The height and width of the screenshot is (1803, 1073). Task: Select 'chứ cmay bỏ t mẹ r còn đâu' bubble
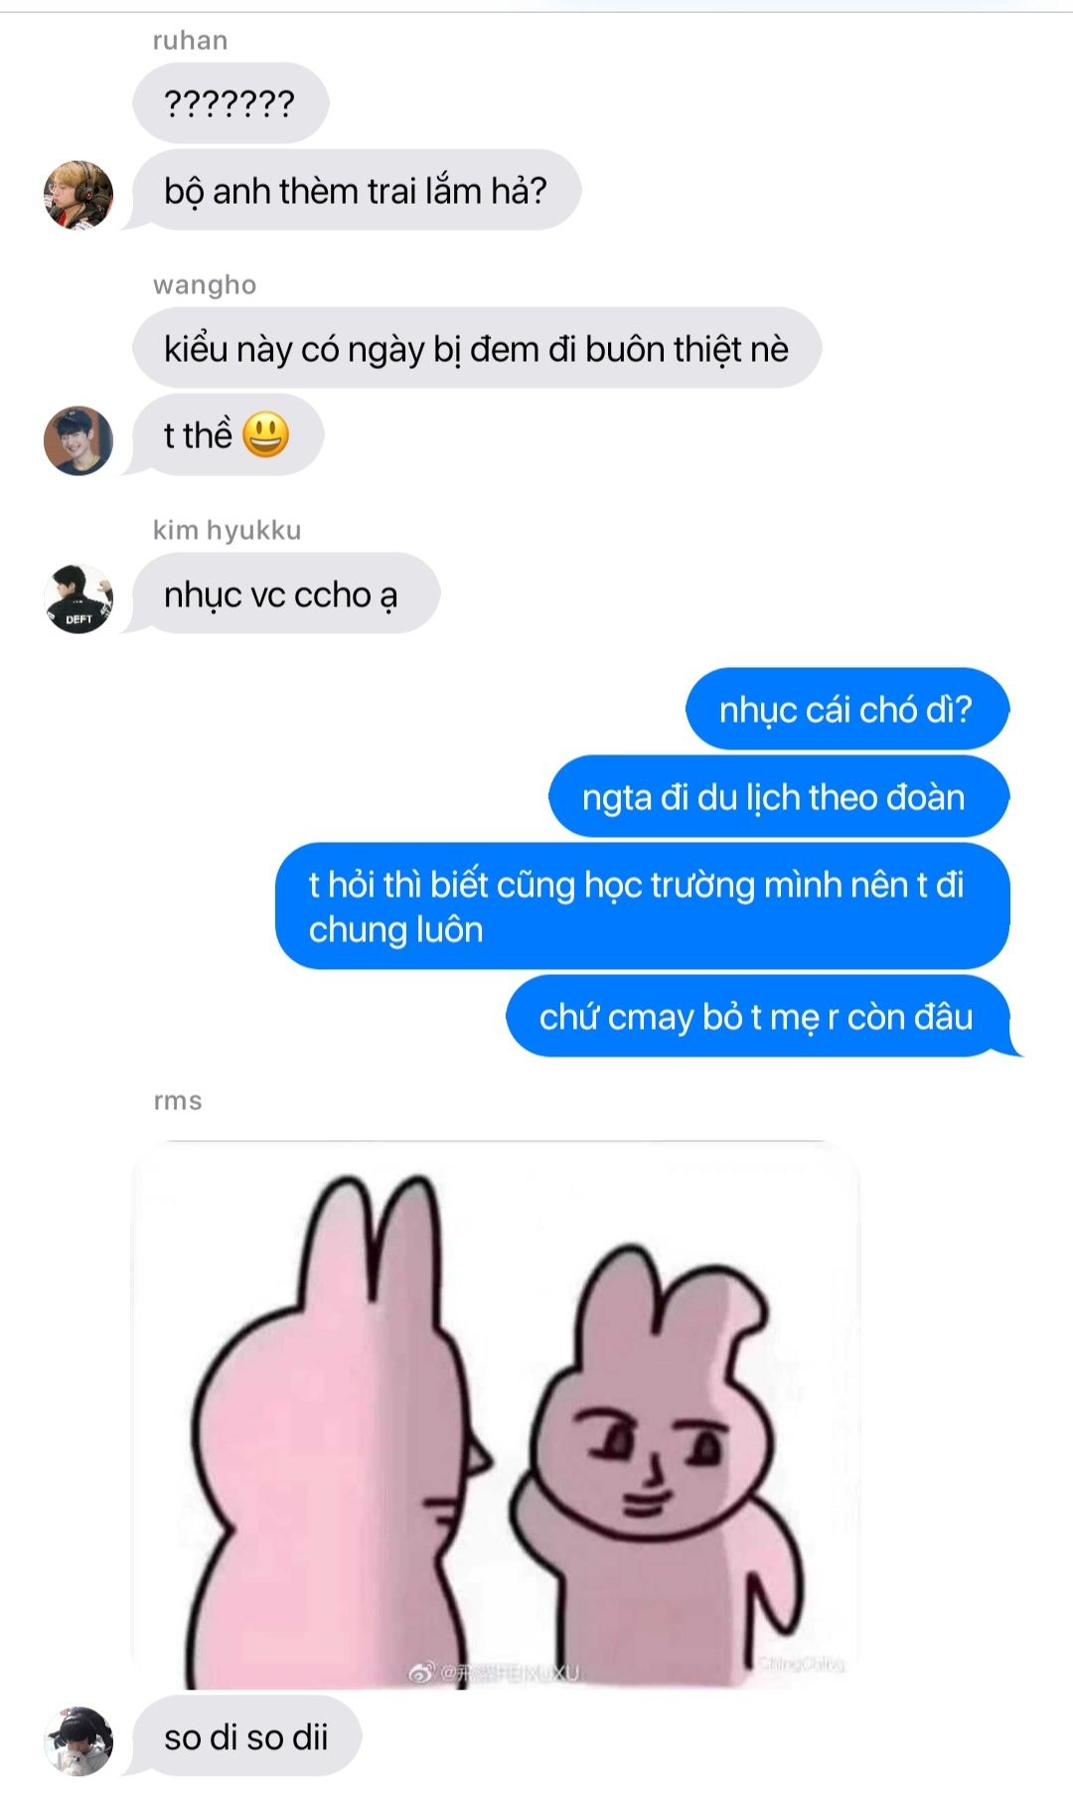coord(760,1016)
